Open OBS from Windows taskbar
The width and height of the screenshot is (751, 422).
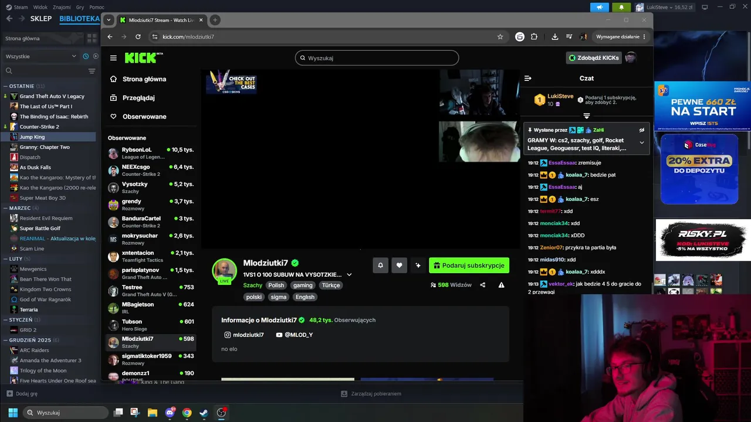pos(221,413)
